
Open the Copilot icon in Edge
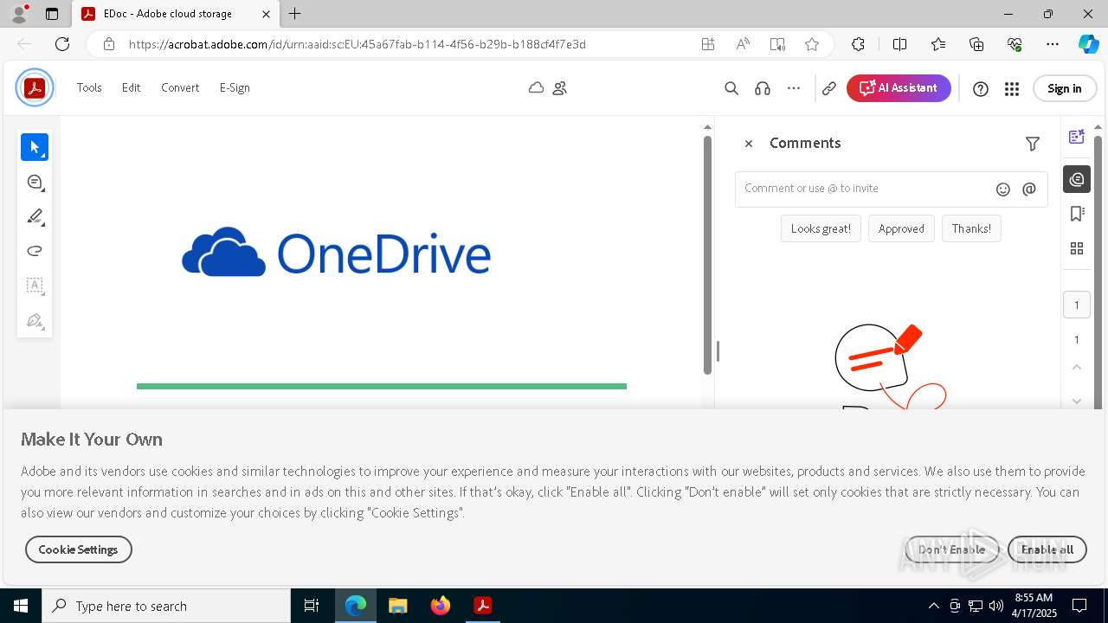1088,44
